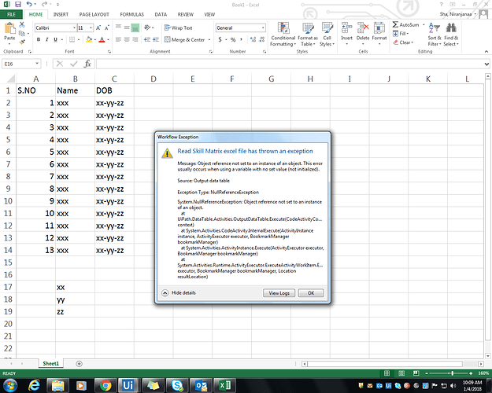This screenshot has height=393, width=492.
Task: Click the 160% zoom level
Action: pos(483,373)
